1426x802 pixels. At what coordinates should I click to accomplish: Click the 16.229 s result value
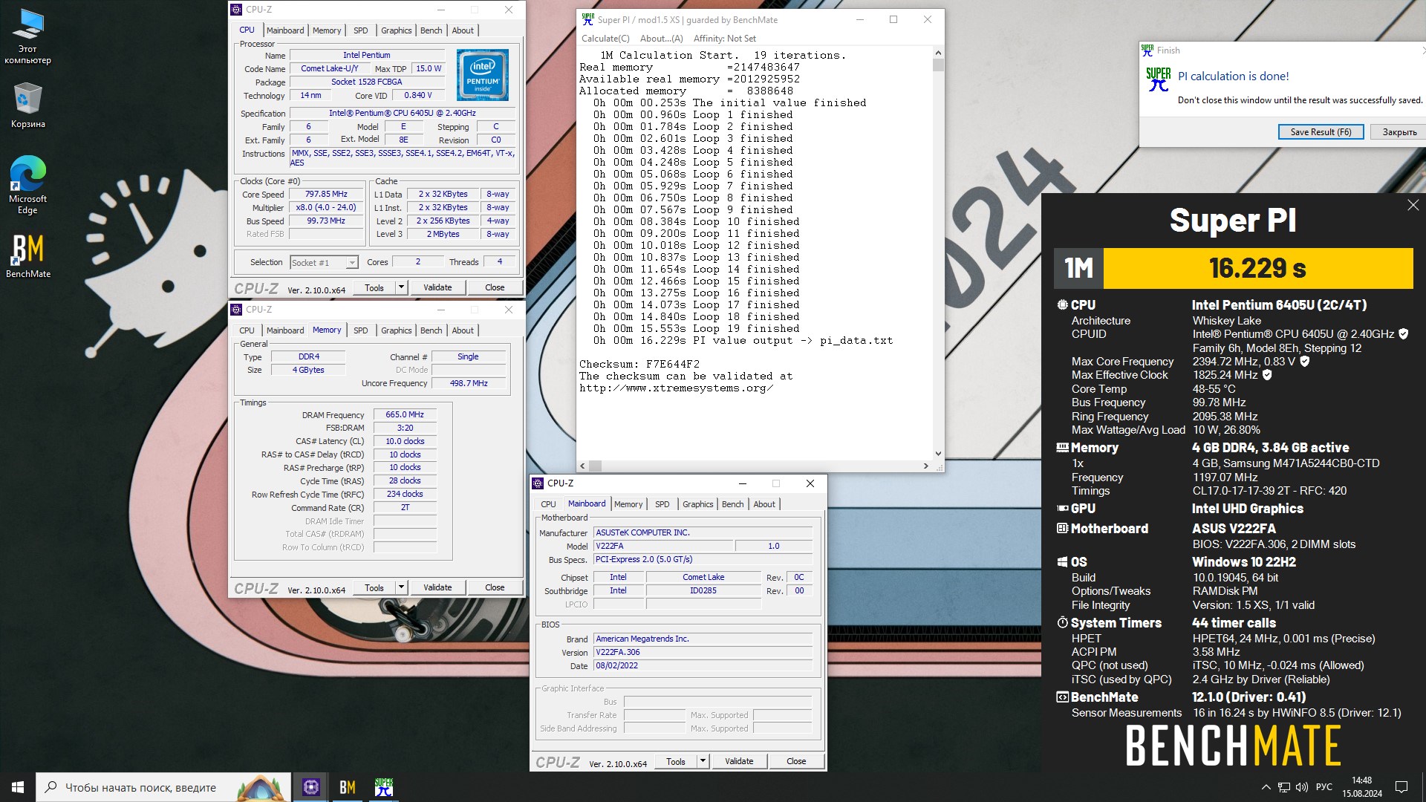click(x=1257, y=268)
